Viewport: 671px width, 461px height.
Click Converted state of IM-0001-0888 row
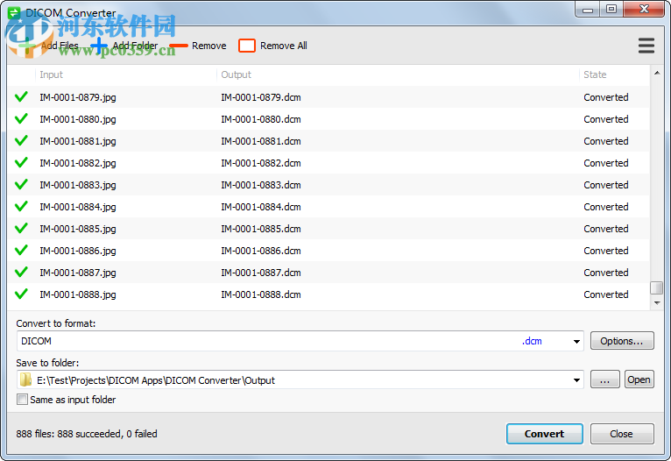click(606, 294)
